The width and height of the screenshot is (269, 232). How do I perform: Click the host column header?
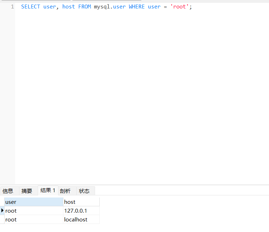(81, 202)
